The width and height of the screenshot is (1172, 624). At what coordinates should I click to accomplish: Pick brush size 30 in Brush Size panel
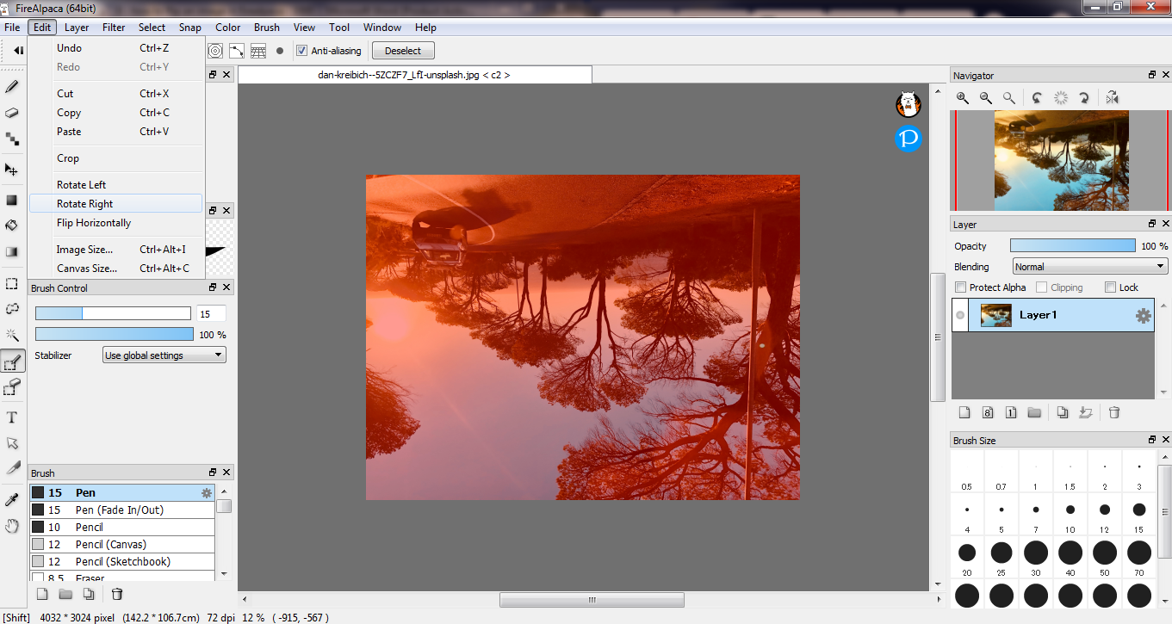point(1036,558)
